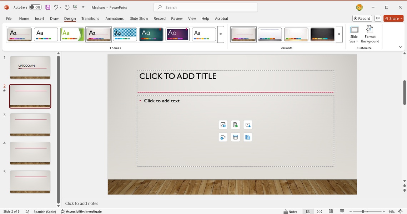Start Slide Show from the status bar
This screenshot has height=214, width=407.
[x=342, y=211]
